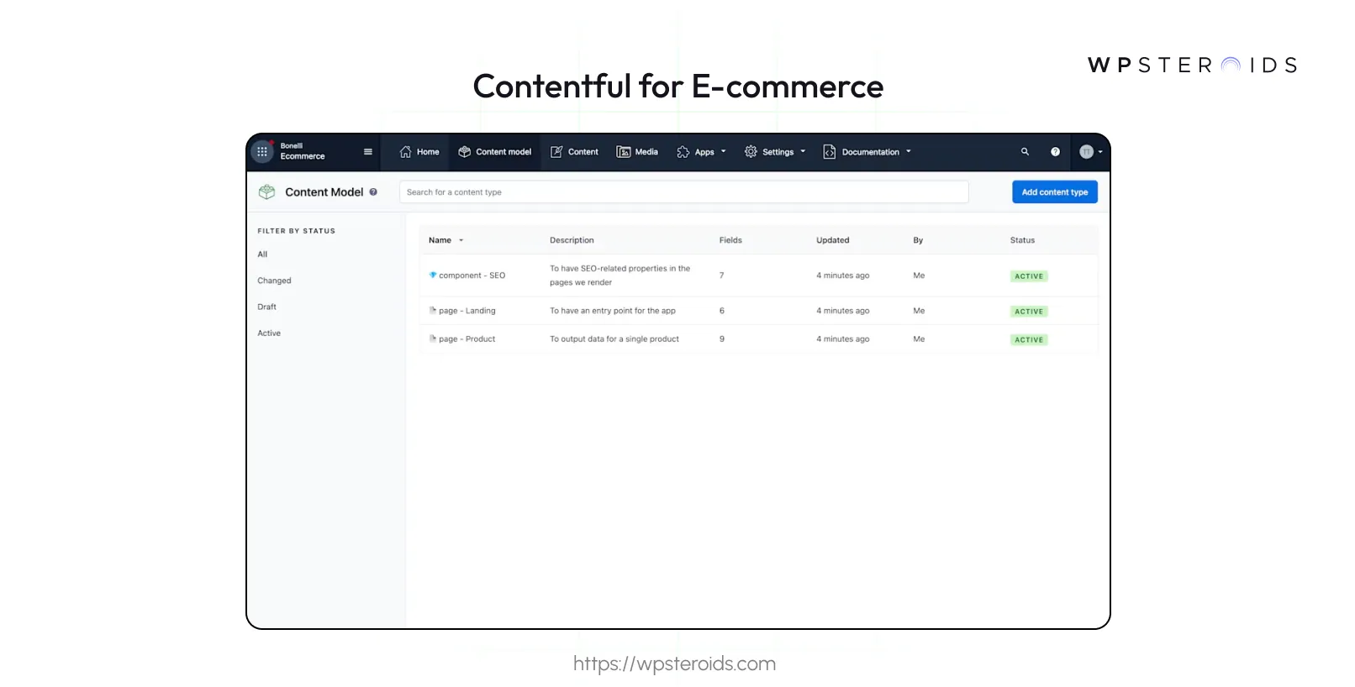The width and height of the screenshot is (1355, 687).
Task: Click the Status column header
Action: pos(1022,240)
